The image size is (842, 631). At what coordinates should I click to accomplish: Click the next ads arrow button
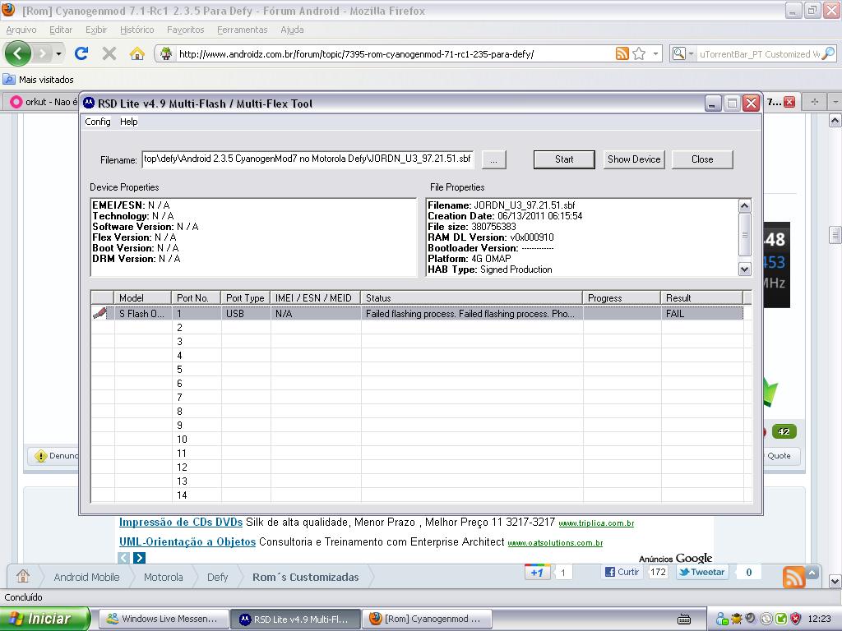click(x=139, y=558)
